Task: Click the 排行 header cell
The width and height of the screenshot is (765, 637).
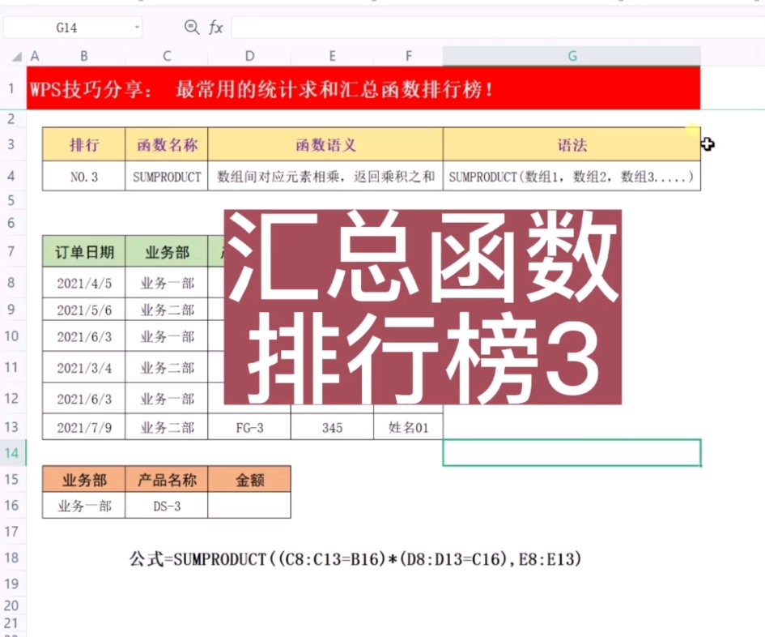Action: [x=83, y=145]
